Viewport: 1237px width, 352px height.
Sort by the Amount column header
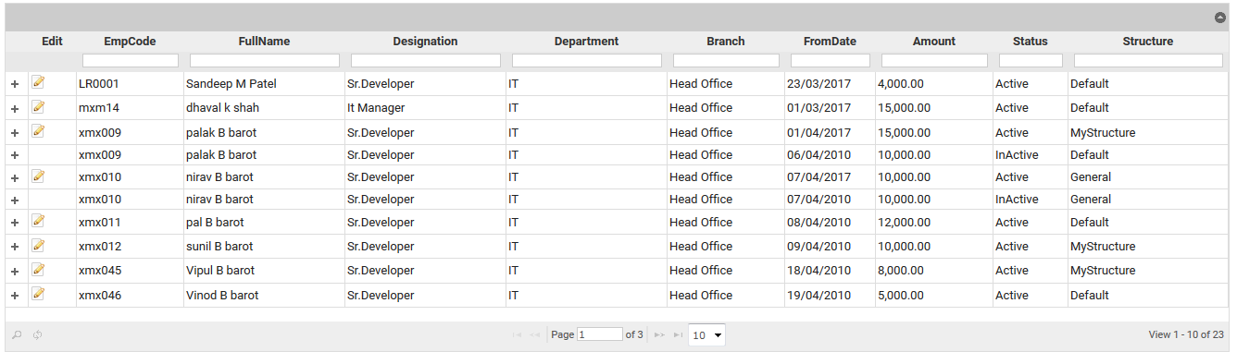click(934, 42)
